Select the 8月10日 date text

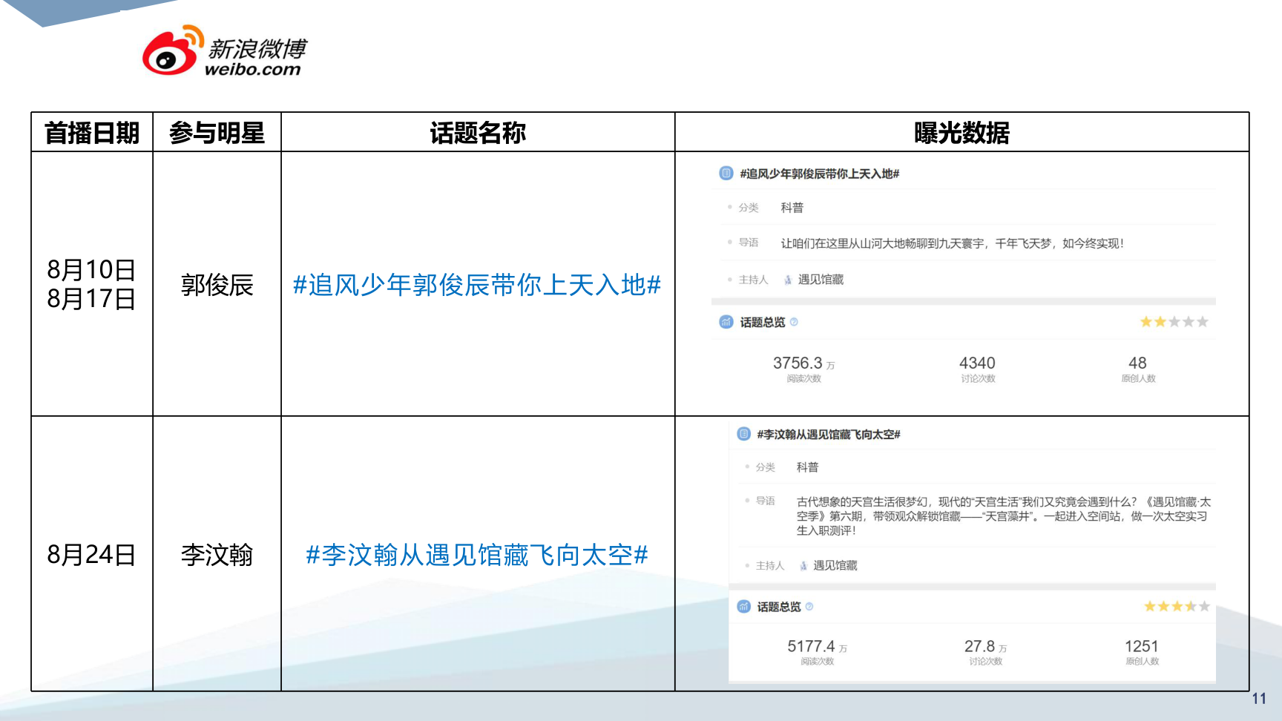click(x=91, y=269)
